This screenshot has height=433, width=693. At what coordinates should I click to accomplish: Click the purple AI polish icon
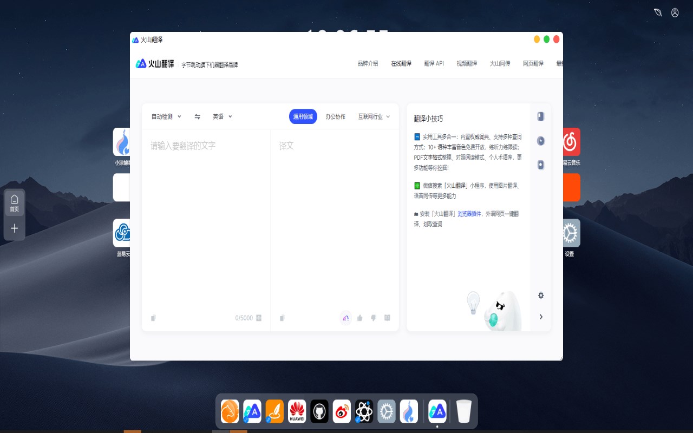tap(345, 318)
